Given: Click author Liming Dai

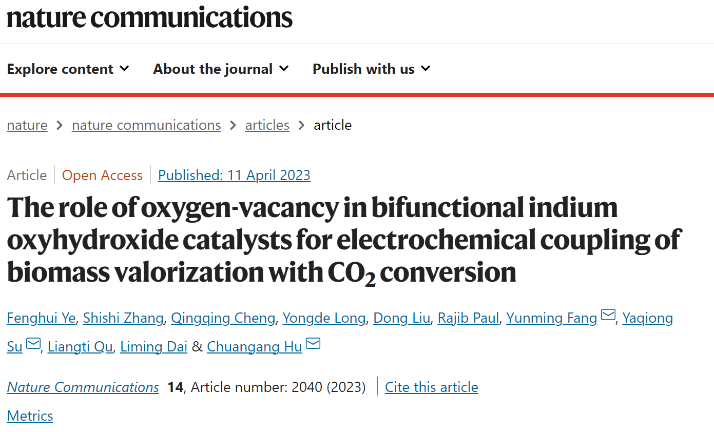Looking at the screenshot, I should [x=153, y=347].
